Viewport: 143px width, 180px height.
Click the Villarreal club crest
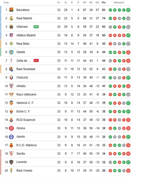point(11,27)
